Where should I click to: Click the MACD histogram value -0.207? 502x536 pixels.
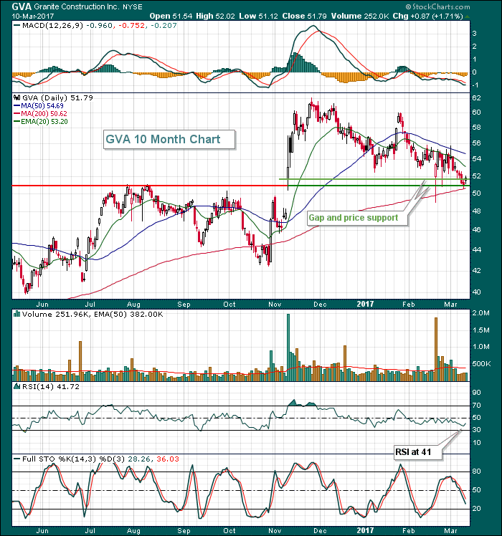(x=164, y=25)
